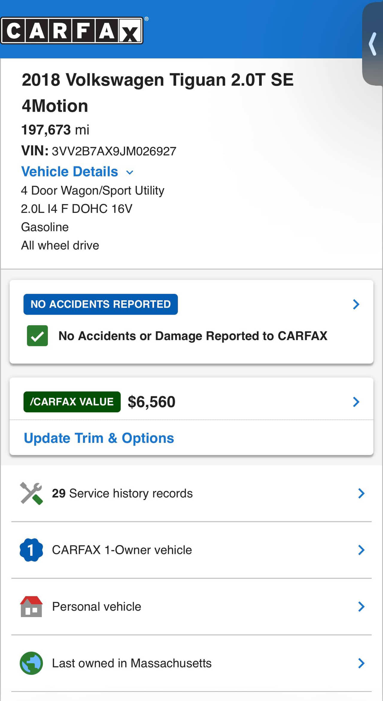Select the VIN number text
The image size is (383, 701).
[114, 151]
